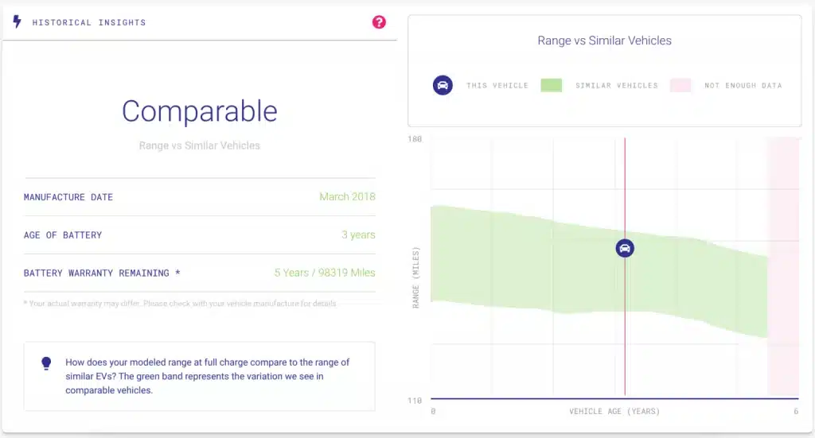
Task: Click the Historical Insights header text
Action: (89, 23)
